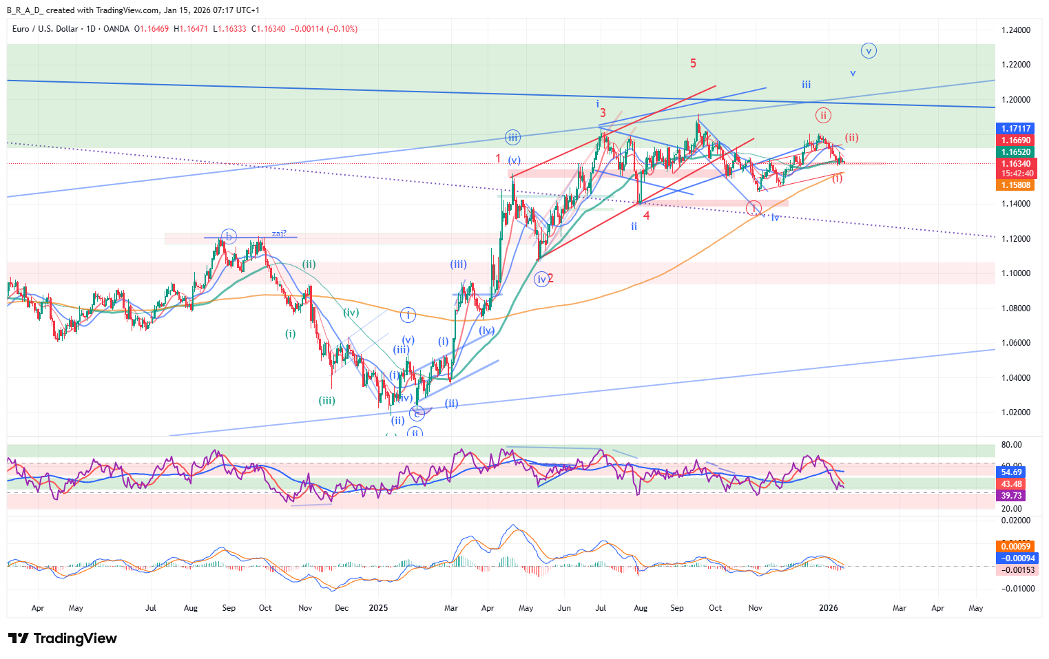This screenshot has height=659, width=1049.
Task: Click the red 5 wave label
Action: point(693,63)
